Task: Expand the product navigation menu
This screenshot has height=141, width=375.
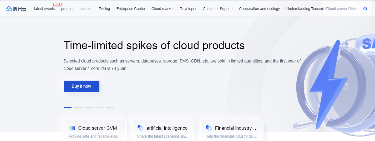Action: (x=67, y=9)
